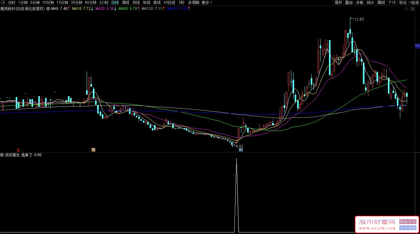Open F10 company information
The height and width of the screenshot is (234, 420).
coord(392,3)
